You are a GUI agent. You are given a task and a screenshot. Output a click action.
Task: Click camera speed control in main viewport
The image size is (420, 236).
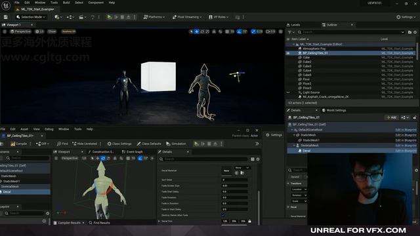tap(270, 31)
